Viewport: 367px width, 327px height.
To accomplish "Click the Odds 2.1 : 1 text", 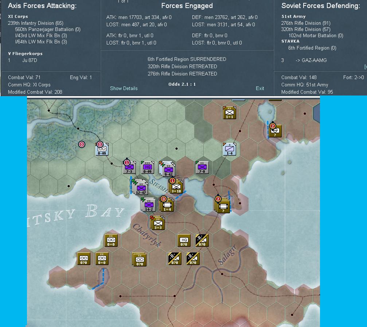I will click(182, 84).
